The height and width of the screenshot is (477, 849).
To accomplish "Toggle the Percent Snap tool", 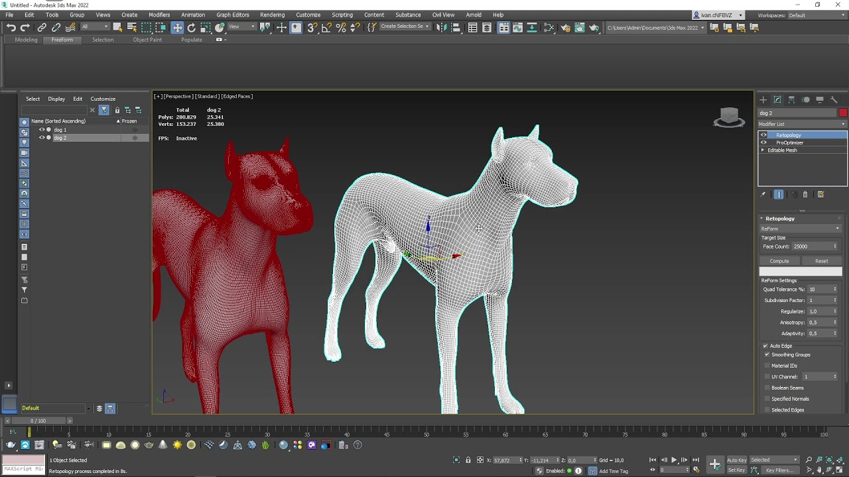I will click(x=341, y=27).
